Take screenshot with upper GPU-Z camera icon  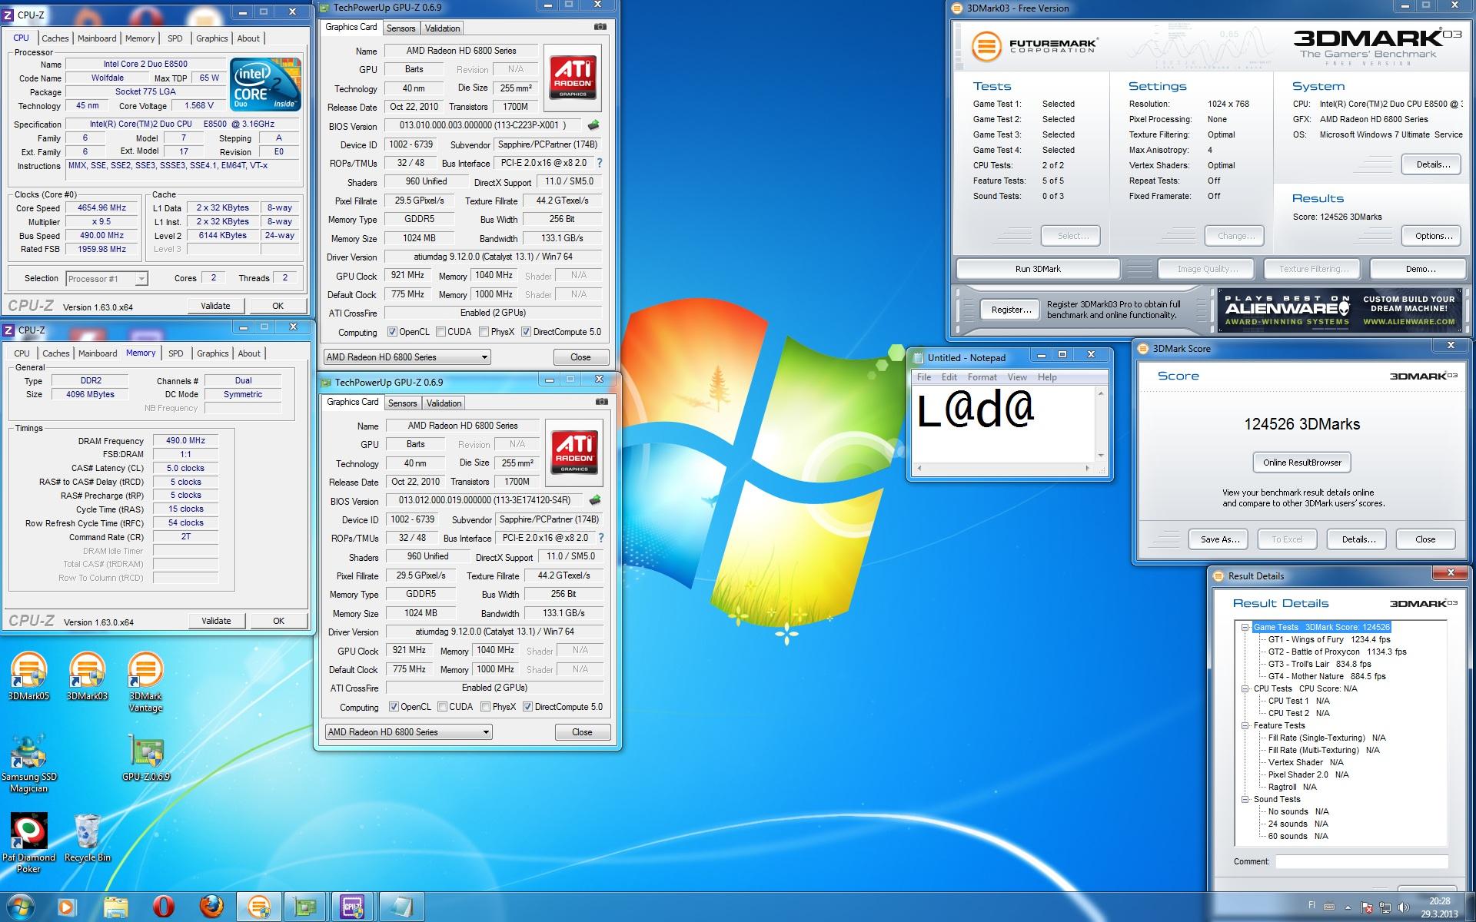600,27
